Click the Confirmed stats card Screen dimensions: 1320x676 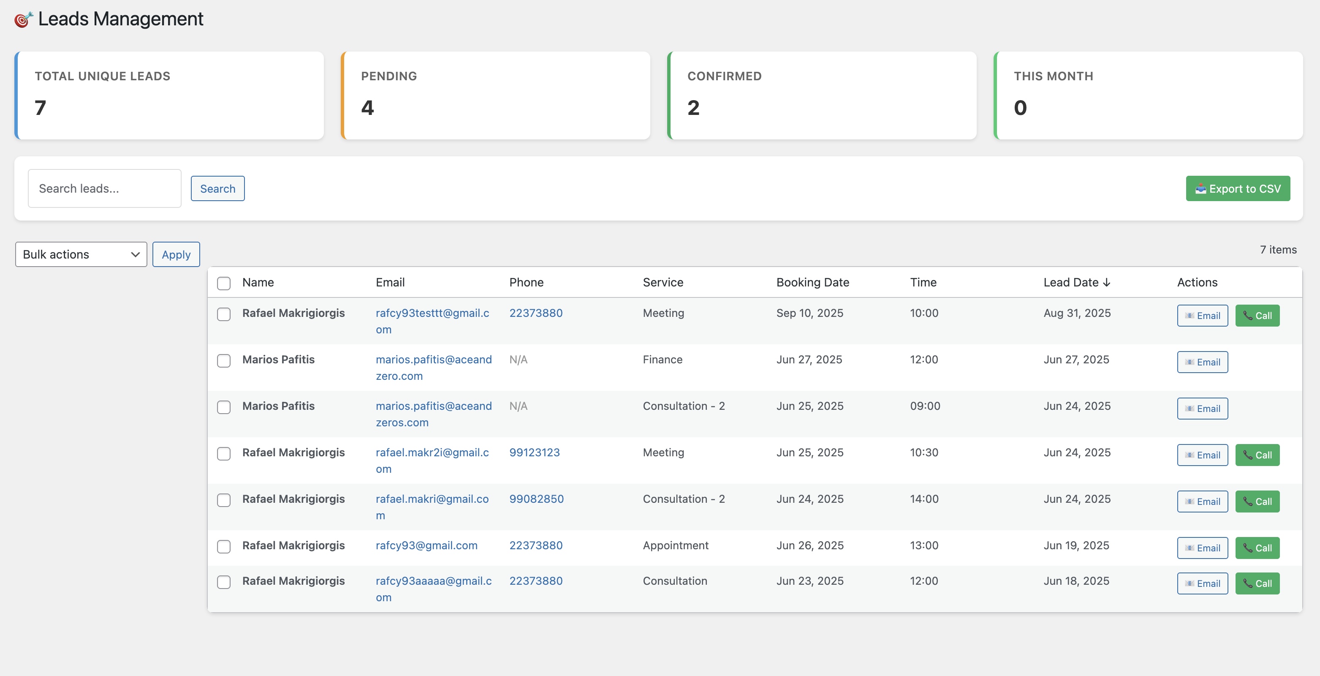(822, 95)
